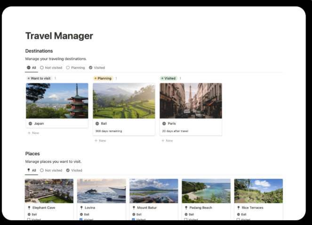The width and height of the screenshot is (312, 225).
Task: Click 'Manage your traveling destinations.' text
Action: pos(56,59)
